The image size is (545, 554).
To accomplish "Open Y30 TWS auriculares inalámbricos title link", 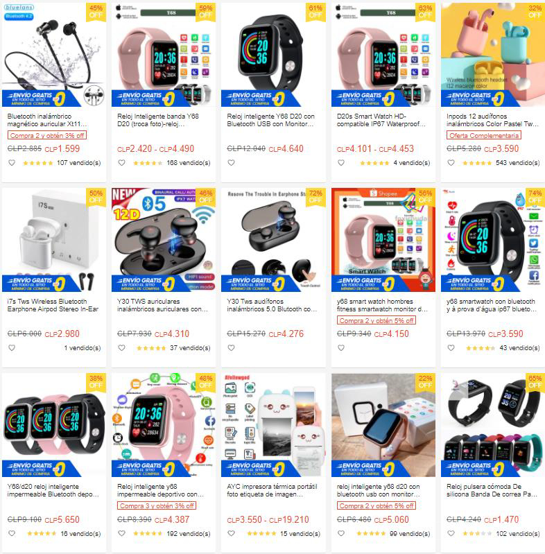I will pyautogui.click(x=162, y=305).
